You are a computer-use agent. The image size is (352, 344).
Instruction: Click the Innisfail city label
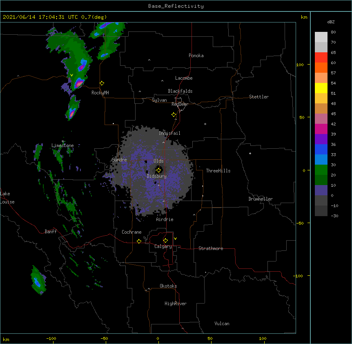tap(169, 133)
